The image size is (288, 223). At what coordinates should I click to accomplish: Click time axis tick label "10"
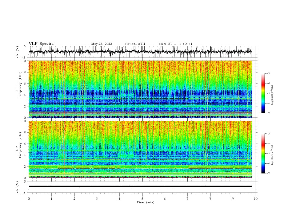256,199
